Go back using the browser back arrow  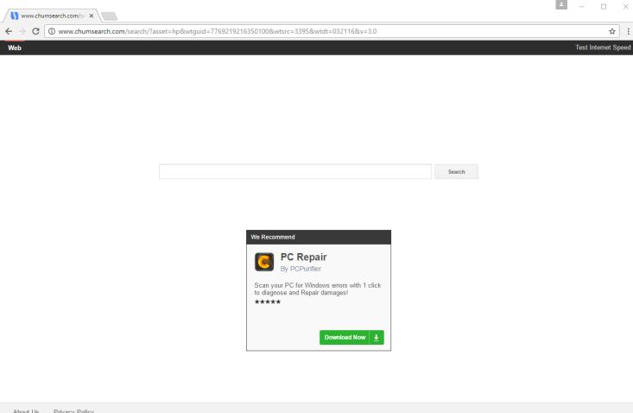(9, 31)
